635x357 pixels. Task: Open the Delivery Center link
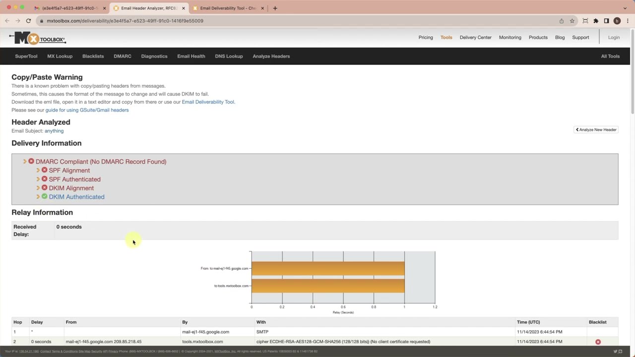(476, 37)
